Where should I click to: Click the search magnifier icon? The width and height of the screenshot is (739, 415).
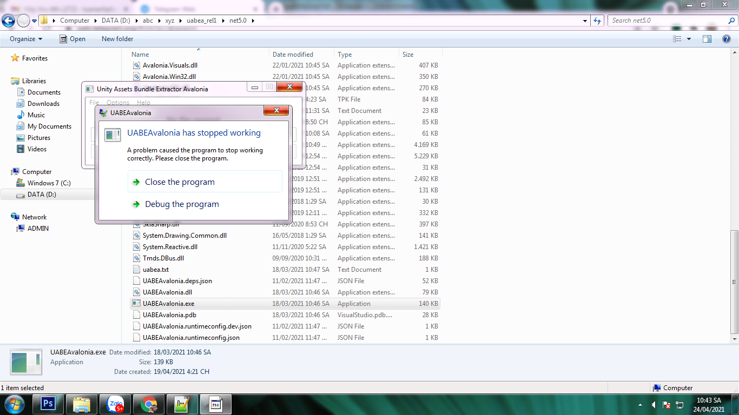731,21
